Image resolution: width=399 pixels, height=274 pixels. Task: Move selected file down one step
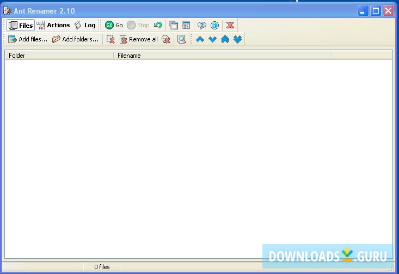(x=212, y=39)
